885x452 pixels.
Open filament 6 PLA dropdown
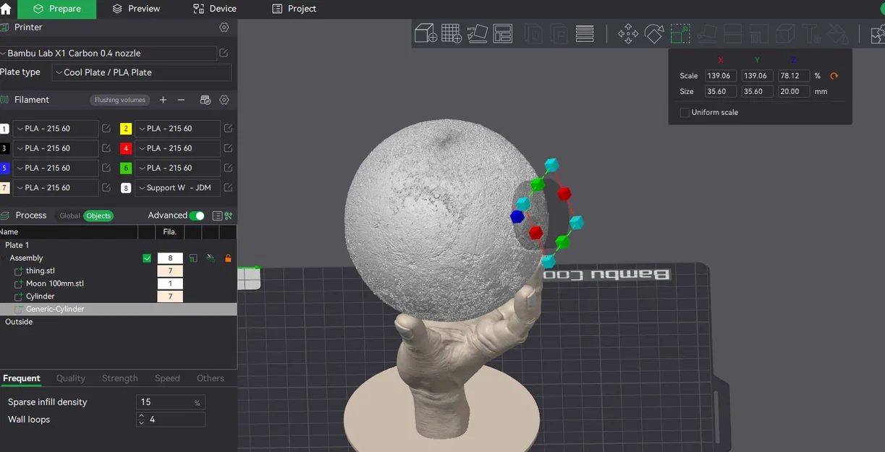pos(177,168)
